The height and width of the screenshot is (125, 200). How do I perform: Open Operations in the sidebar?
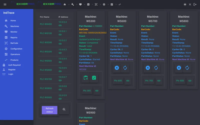tap(16, 54)
